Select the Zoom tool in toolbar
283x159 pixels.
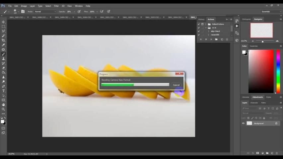4,109
